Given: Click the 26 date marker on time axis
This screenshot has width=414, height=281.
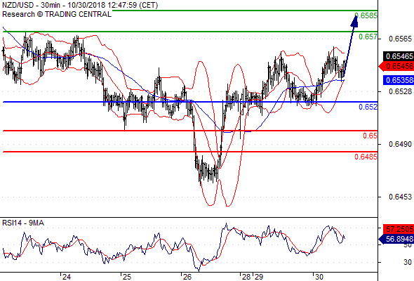Looking at the screenshot, I should click(x=187, y=277).
